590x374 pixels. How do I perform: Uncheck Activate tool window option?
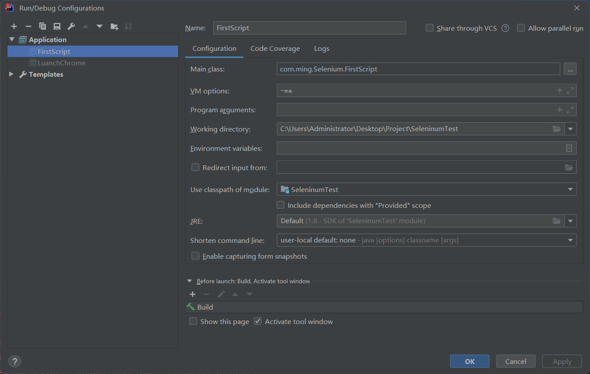pyautogui.click(x=258, y=321)
